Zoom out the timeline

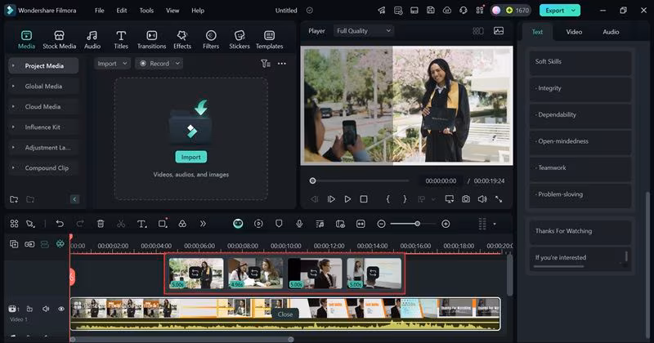tap(381, 224)
